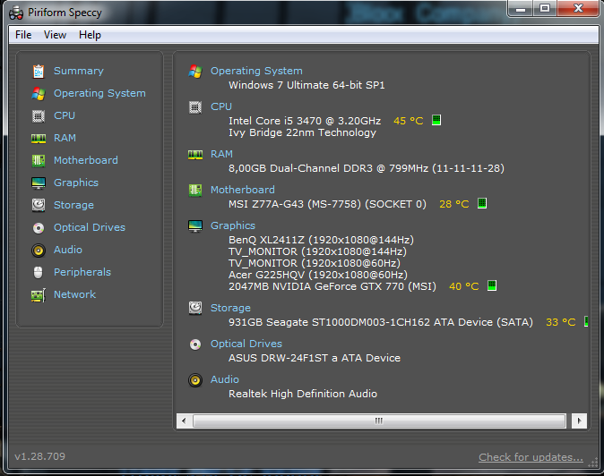604x476 pixels.
Task: Click the Acer G225HQV monitor entry
Action: [x=318, y=275]
